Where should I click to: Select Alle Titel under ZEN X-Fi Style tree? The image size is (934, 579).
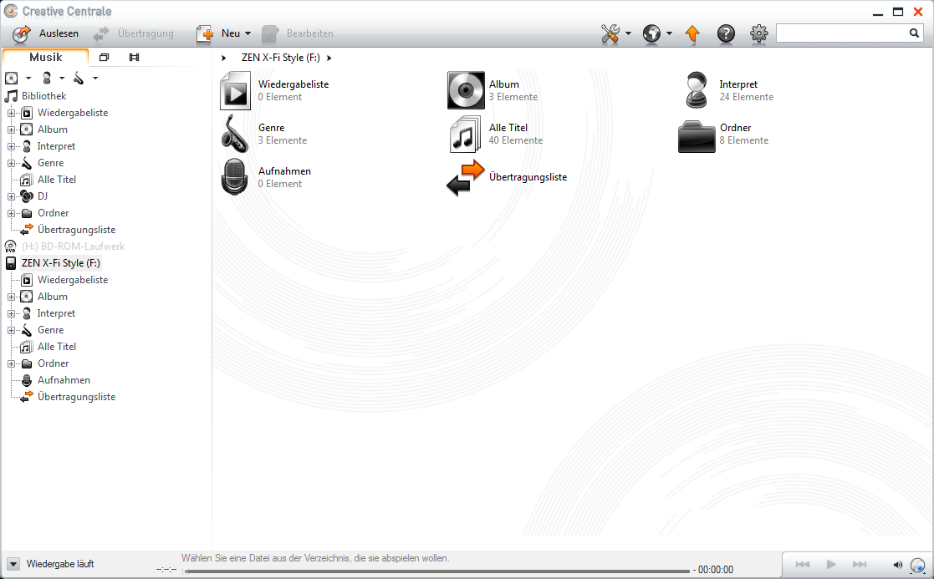click(57, 347)
